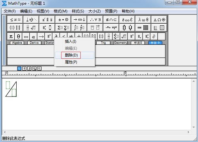Open the miscellaneous symbols palette (∂∞ℓ)
This screenshot has height=142, width=198.
coord(127,20)
